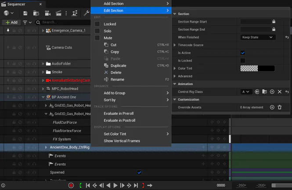The width and height of the screenshot is (292, 190).
Task: Open the world globe dropdown in toolbar
Action: pyautogui.click(x=9, y=13)
